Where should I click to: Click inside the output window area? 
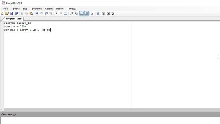click(110, 121)
